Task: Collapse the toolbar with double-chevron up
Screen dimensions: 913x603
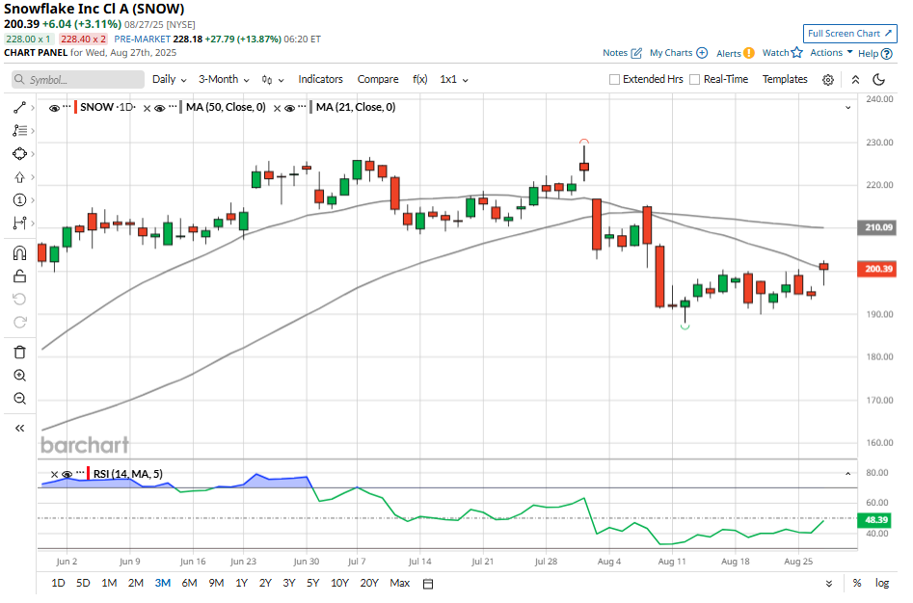Action: click(x=855, y=80)
